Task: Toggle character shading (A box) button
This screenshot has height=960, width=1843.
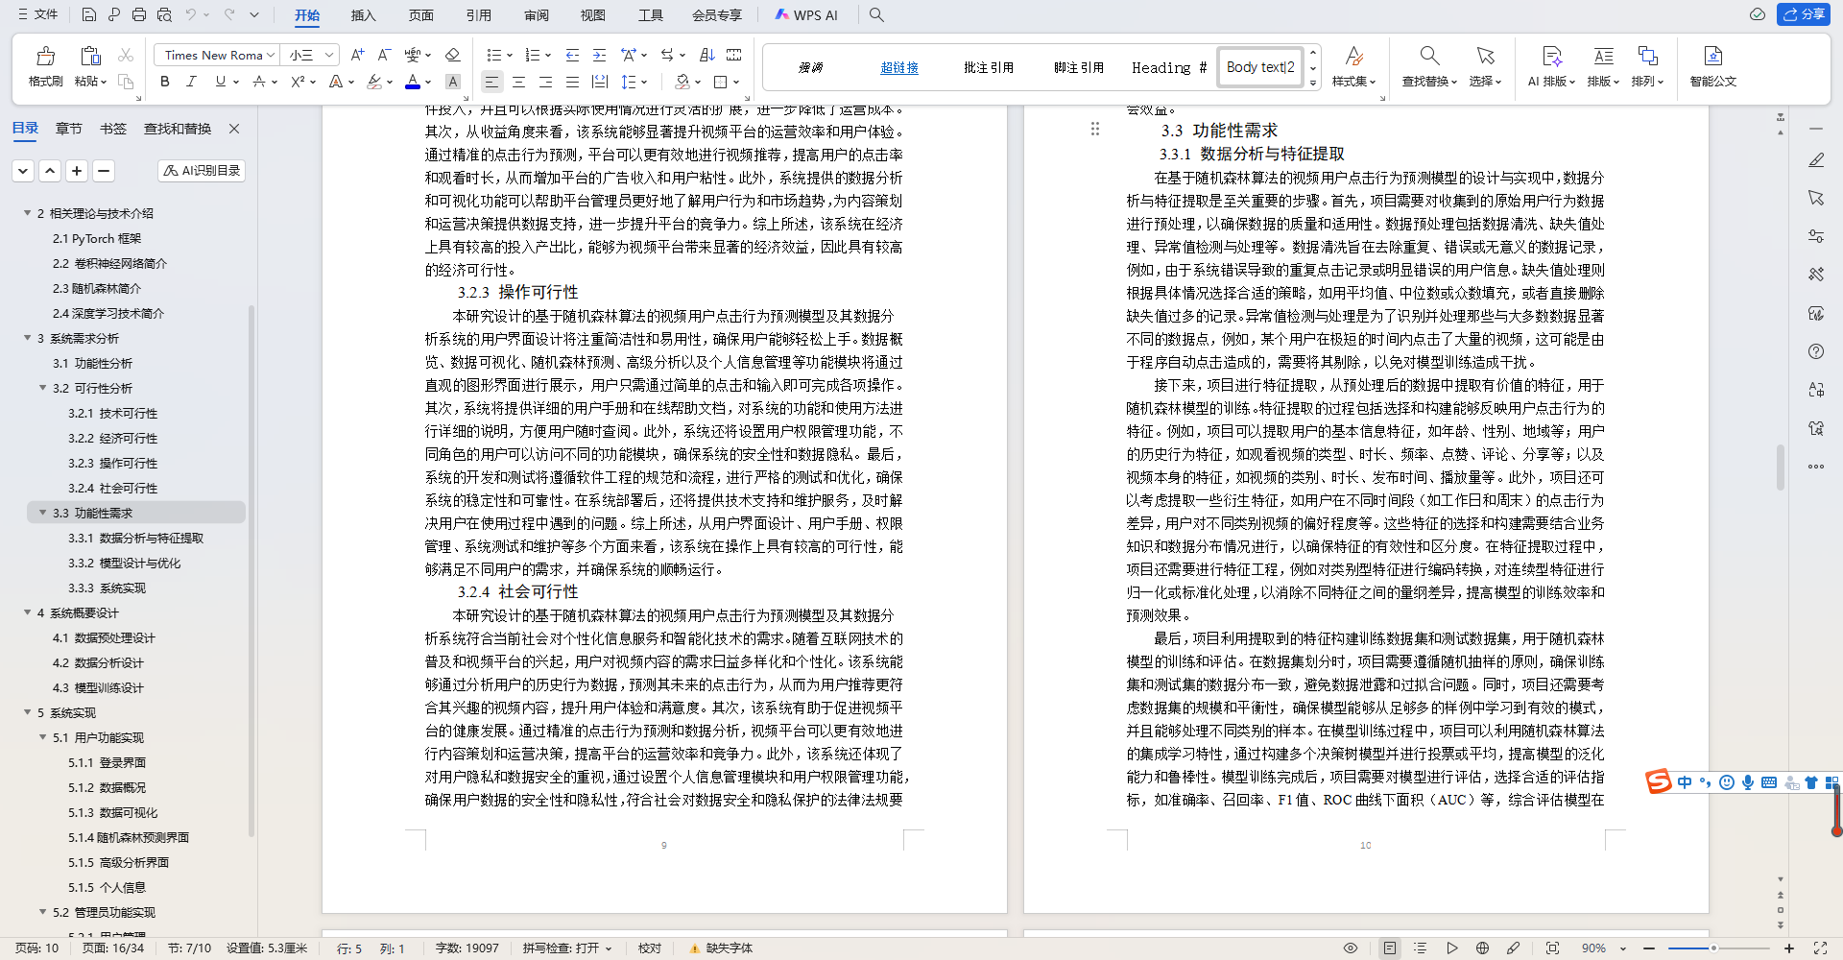Action: click(x=453, y=82)
